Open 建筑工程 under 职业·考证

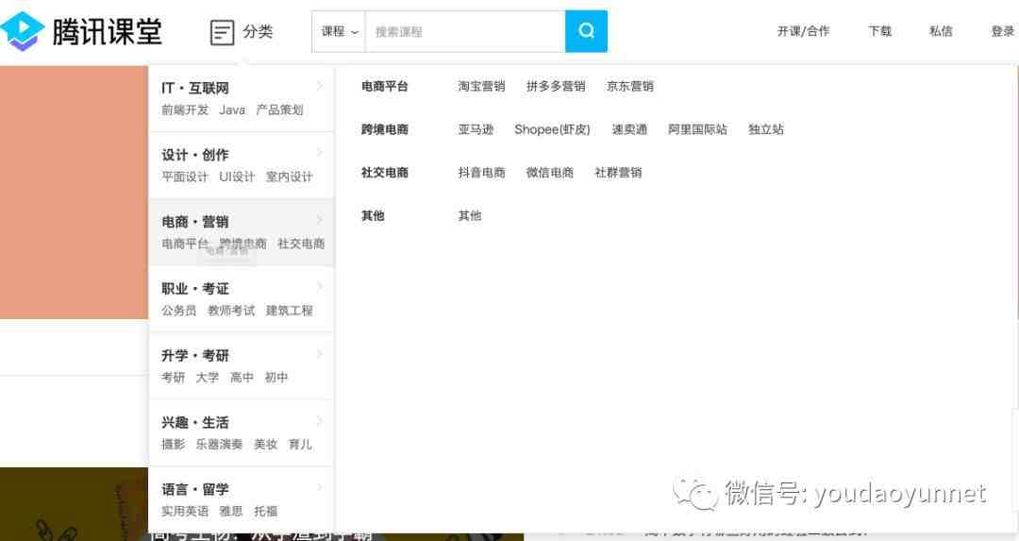point(290,311)
